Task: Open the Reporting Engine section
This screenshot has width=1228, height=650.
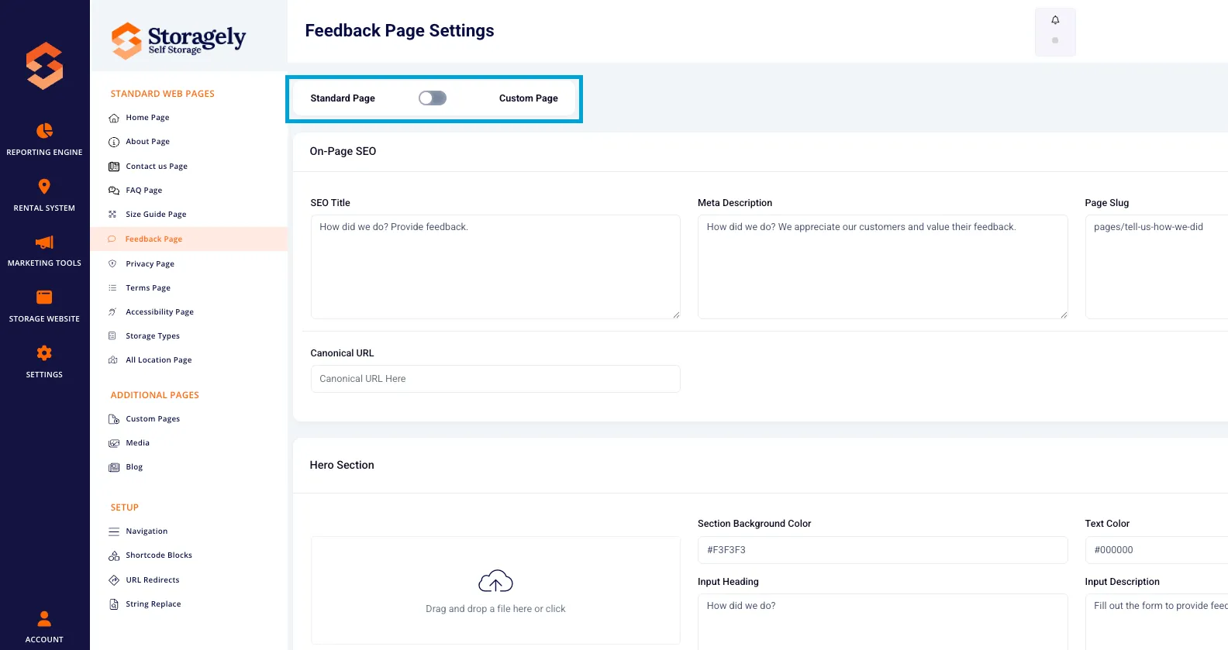Action: point(44,139)
